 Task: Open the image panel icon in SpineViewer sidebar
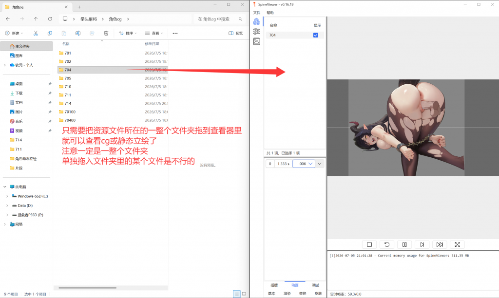pyautogui.click(x=256, y=41)
